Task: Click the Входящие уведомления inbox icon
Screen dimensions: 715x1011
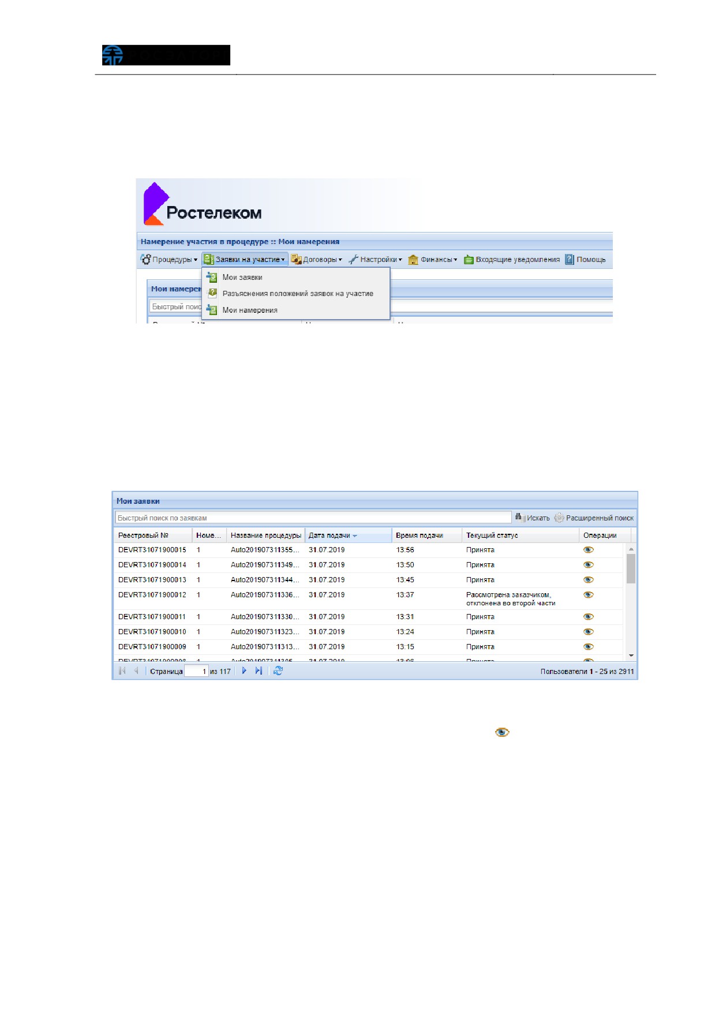Action: [469, 260]
